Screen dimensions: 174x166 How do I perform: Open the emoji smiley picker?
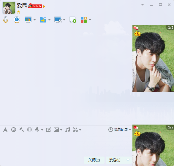[14, 130]
